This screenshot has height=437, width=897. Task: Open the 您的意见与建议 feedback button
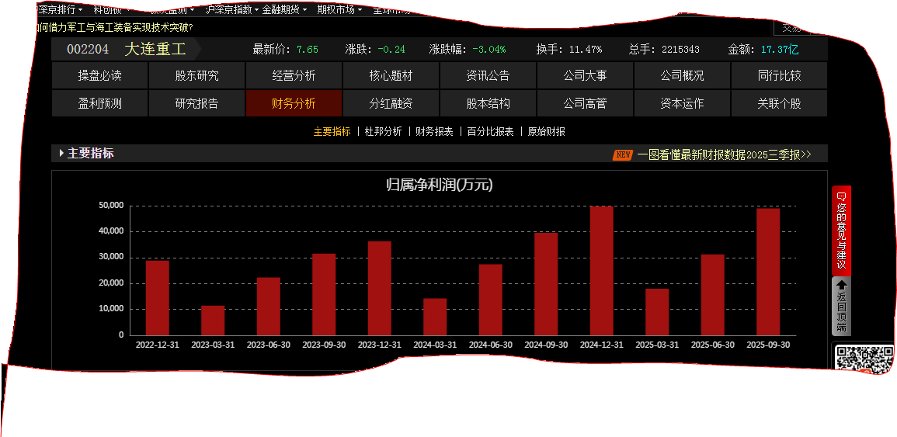click(x=841, y=231)
